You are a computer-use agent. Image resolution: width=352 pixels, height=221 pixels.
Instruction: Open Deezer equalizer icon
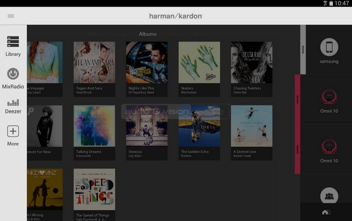coord(13,103)
